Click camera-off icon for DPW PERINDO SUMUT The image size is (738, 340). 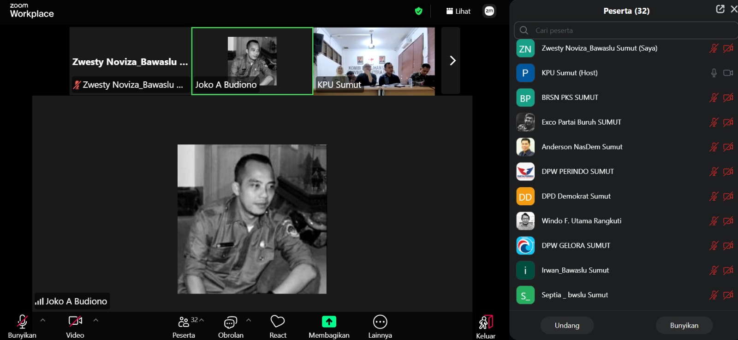(x=728, y=172)
